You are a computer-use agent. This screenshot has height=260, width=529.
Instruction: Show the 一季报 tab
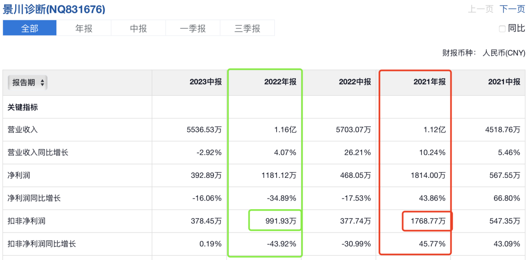coord(192,28)
